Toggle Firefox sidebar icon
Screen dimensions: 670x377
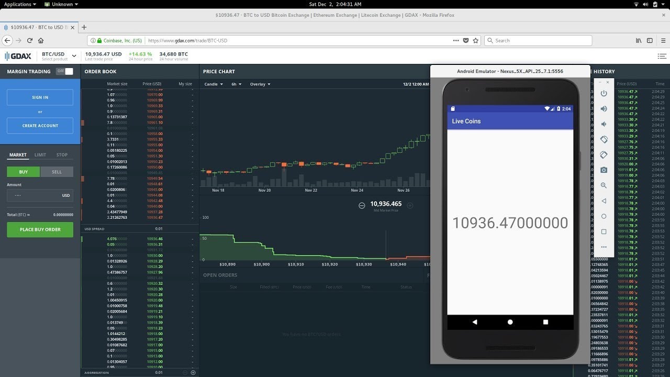[x=650, y=40]
